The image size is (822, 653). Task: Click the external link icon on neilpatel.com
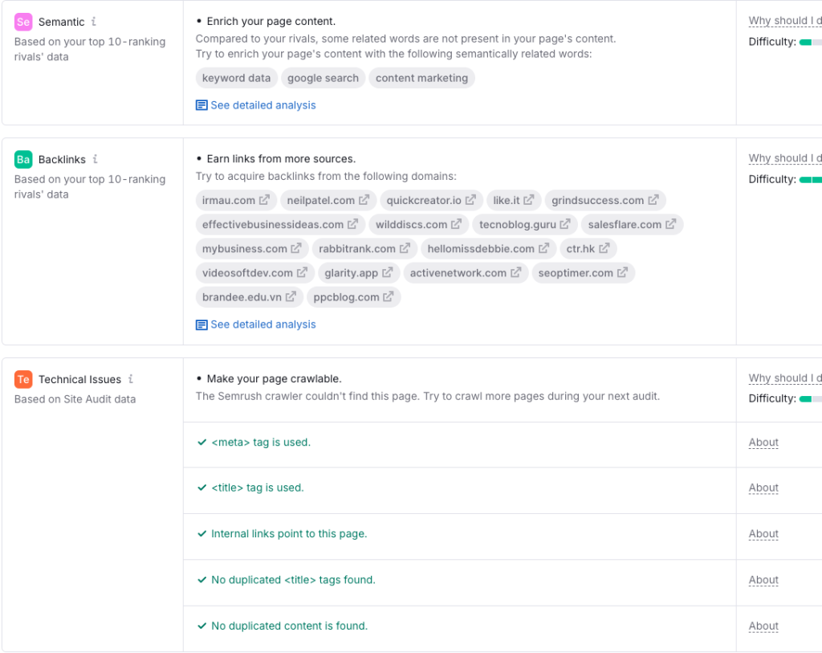365,200
